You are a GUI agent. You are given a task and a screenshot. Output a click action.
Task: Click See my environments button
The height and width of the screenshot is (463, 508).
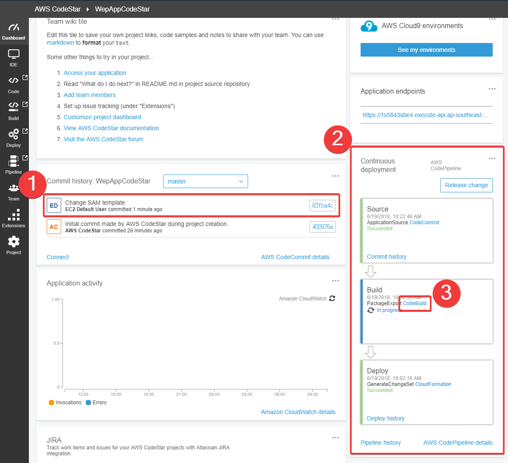coord(426,50)
